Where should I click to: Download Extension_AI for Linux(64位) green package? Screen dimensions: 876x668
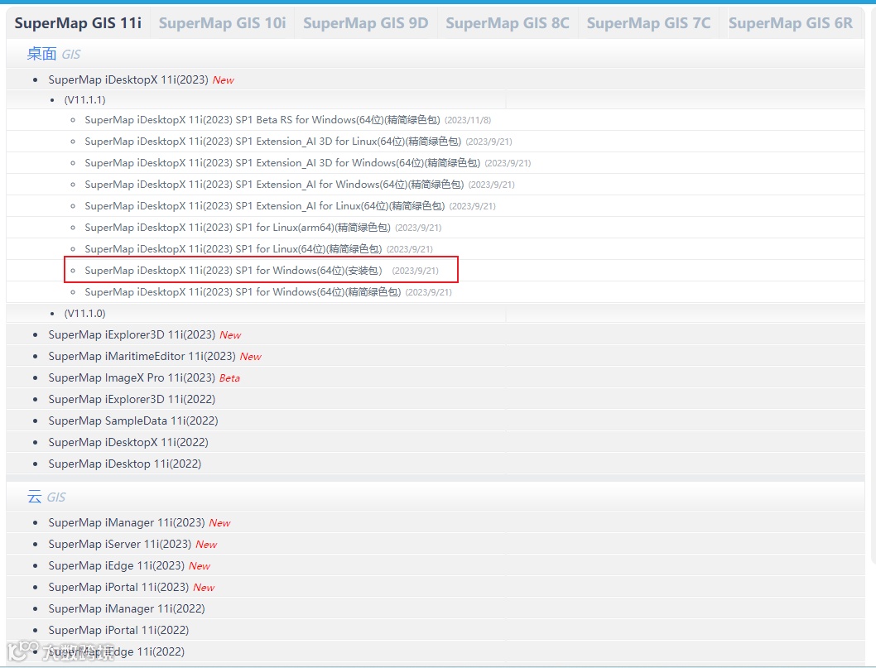point(264,206)
